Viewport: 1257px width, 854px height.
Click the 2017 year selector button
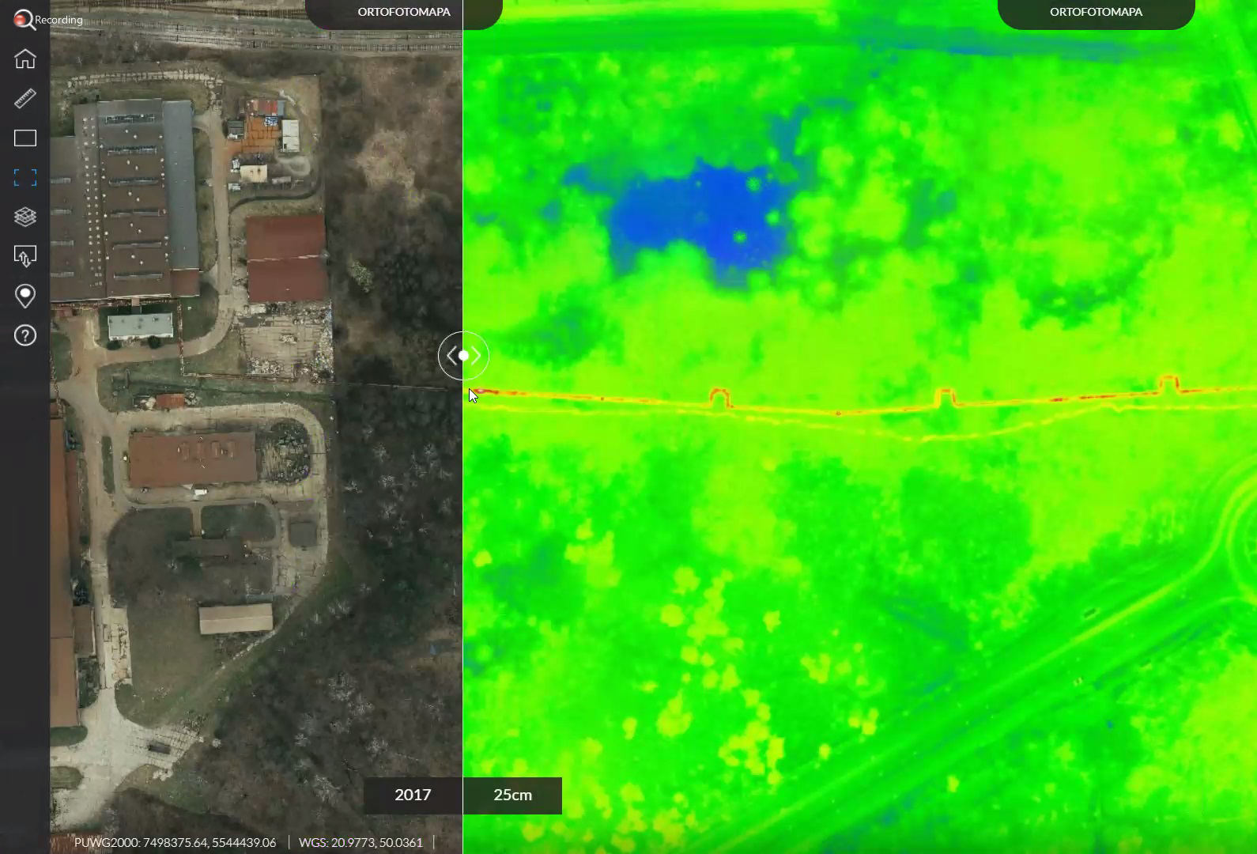pos(413,795)
